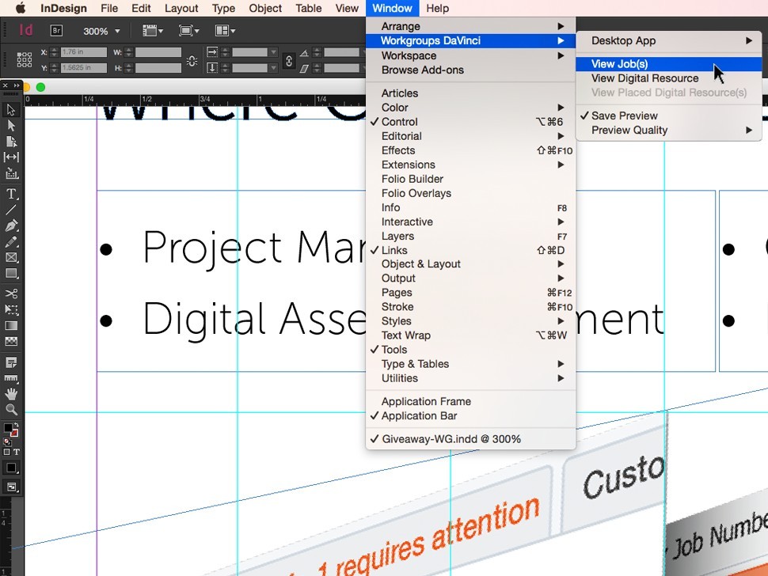Viewport: 768px width, 576px height.
Task: Toggle constrain proportions for scaling chain
Action: point(289,61)
